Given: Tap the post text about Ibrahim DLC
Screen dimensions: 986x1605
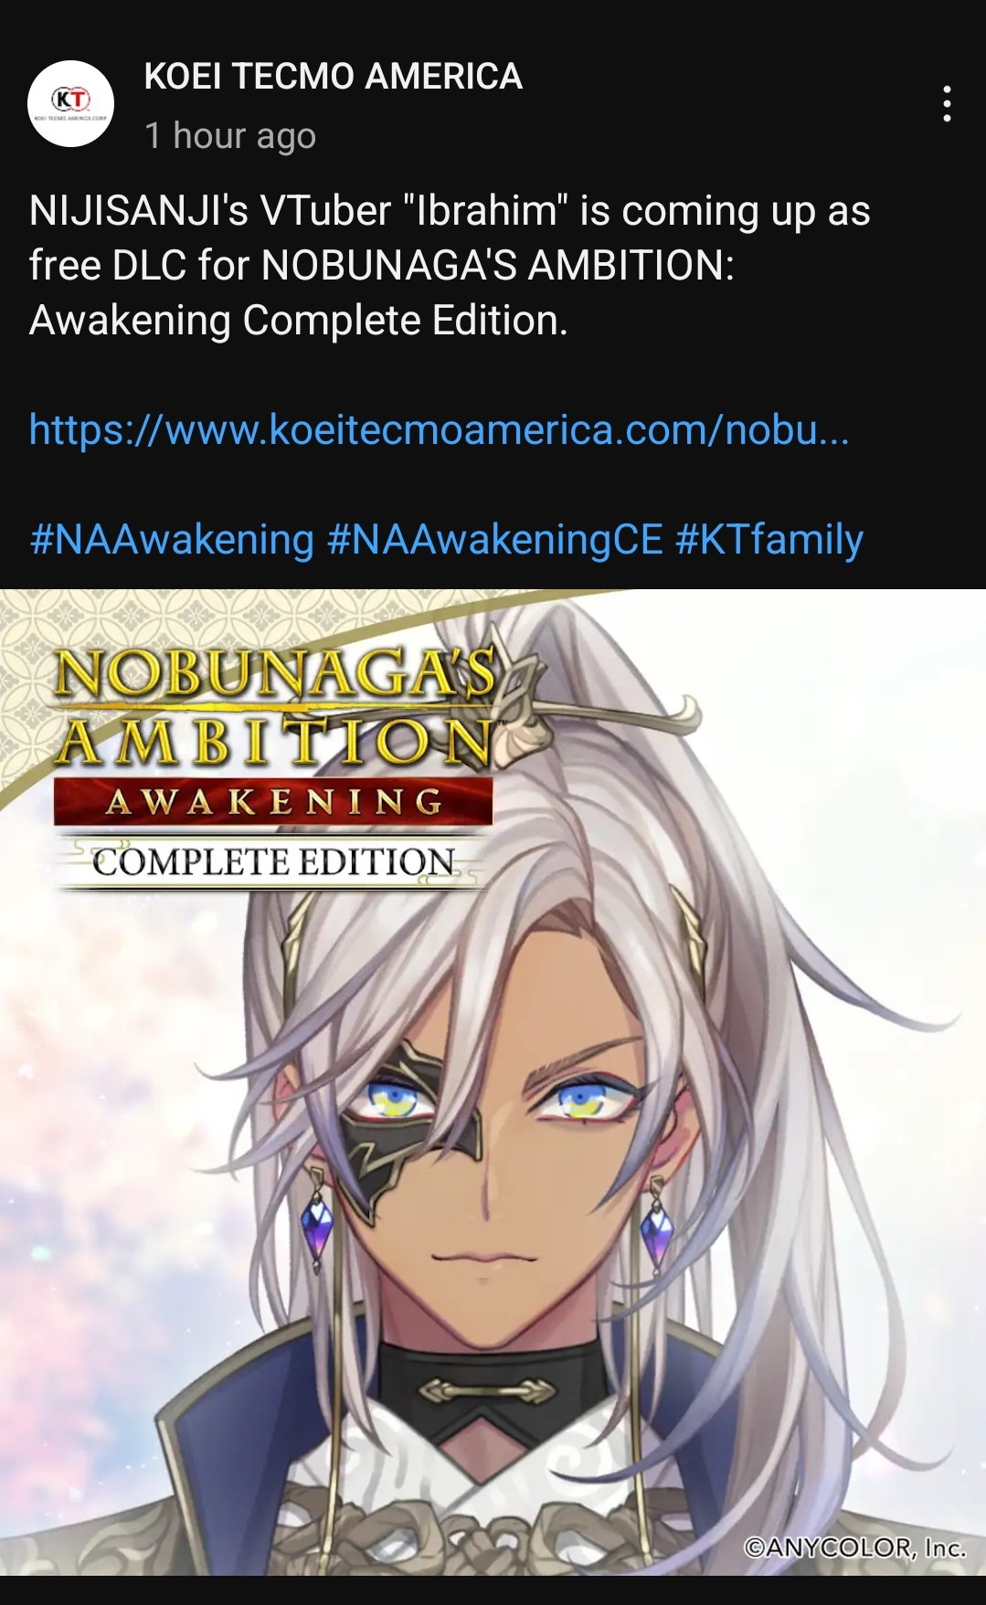Looking at the screenshot, I should (x=449, y=266).
